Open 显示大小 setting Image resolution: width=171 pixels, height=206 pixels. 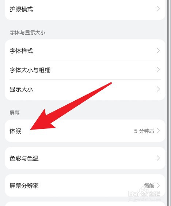click(x=85, y=89)
